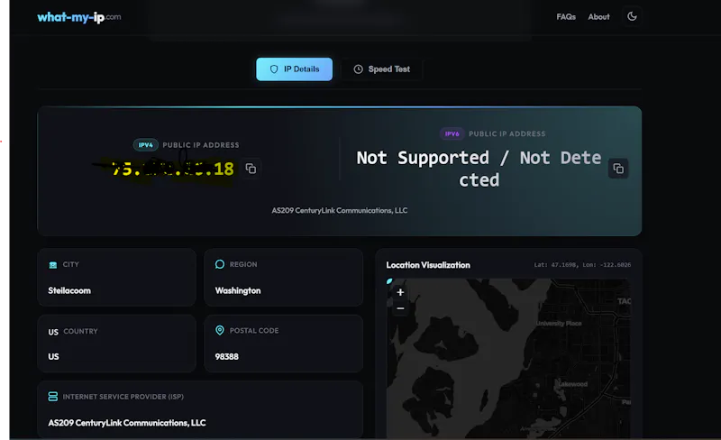Click the city building icon
This screenshot has width=721, height=440.
pos(53,265)
